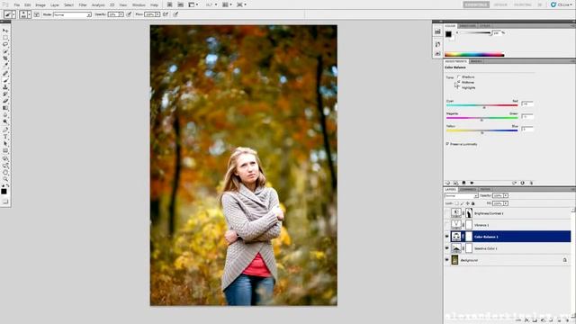576x324 pixels.
Task: Delete this adjustment layer trash icon
Action: 531,183
